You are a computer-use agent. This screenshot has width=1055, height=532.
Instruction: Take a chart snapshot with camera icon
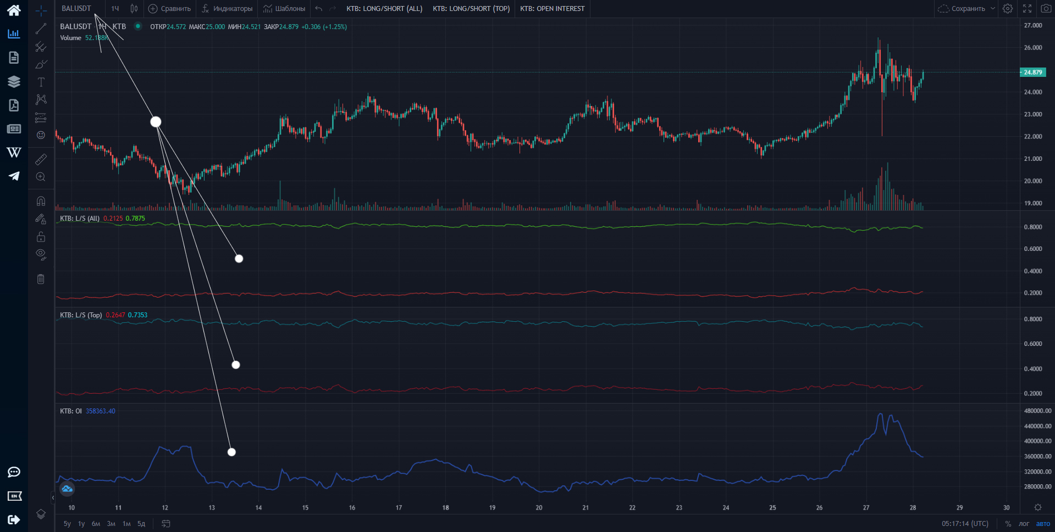pos(1046,9)
